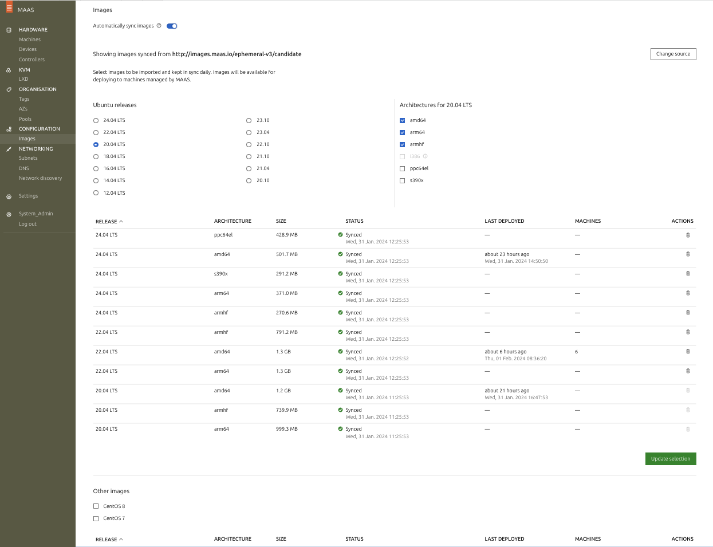
Task: Delete the 24.04 LTS s390x image
Action: tap(688, 274)
